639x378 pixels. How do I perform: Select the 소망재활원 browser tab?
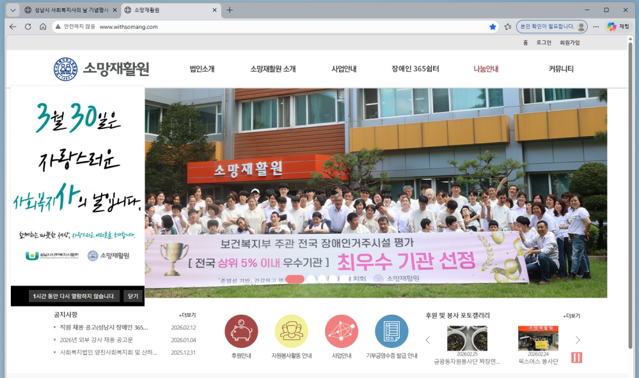click(x=171, y=10)
